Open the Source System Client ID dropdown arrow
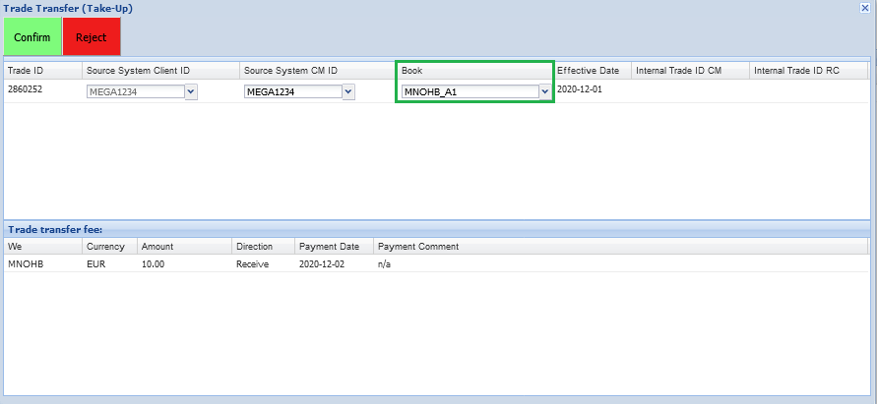This screenshot has width=877, height=404. [191, 91]
